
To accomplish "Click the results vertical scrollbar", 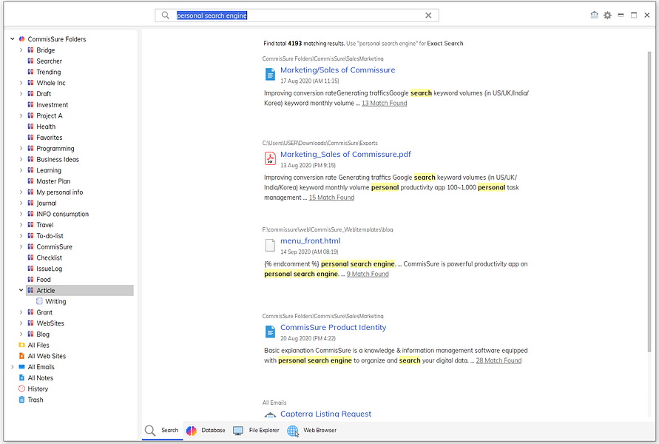I will [x=649, y=202].
